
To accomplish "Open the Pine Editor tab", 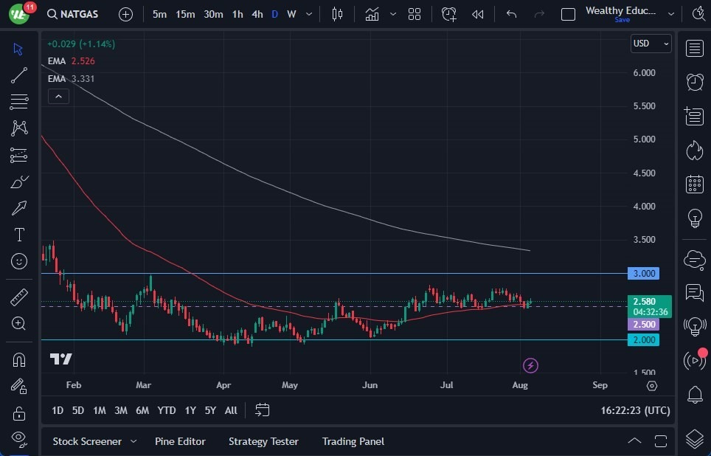I will pos(180,441).
